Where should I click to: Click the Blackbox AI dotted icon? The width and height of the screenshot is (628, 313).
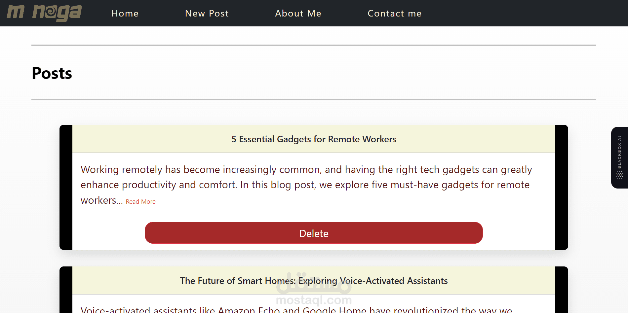tap(619, 175)
